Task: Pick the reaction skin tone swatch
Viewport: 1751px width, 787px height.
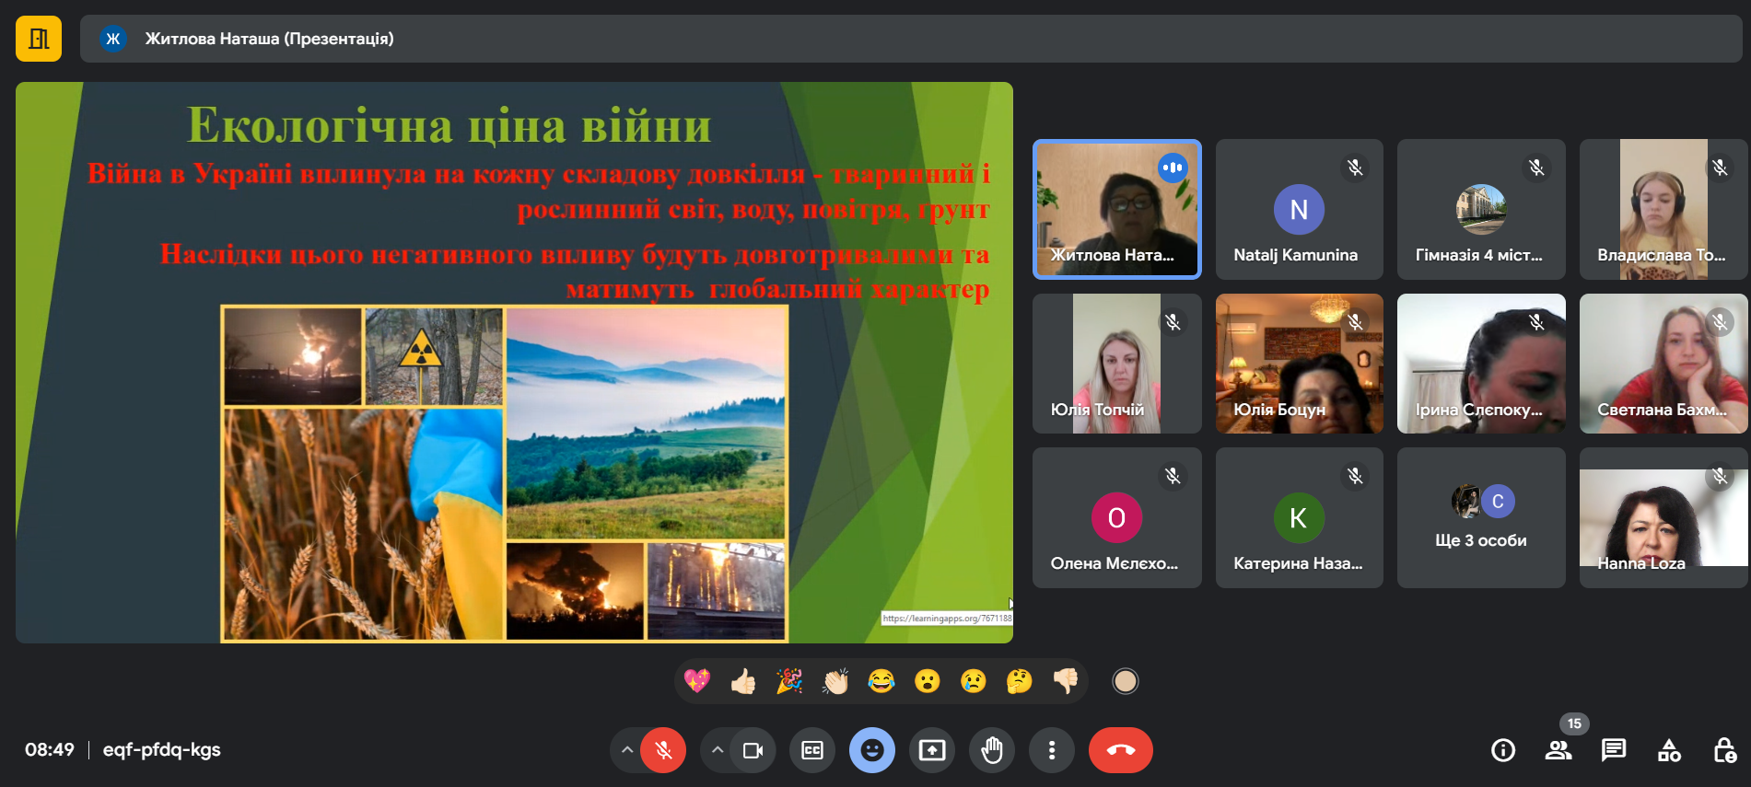Action: point(1125,681)
